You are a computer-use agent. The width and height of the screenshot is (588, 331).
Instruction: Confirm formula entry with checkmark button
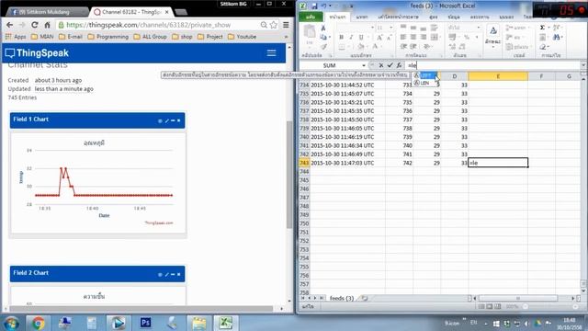click(390, 65)
